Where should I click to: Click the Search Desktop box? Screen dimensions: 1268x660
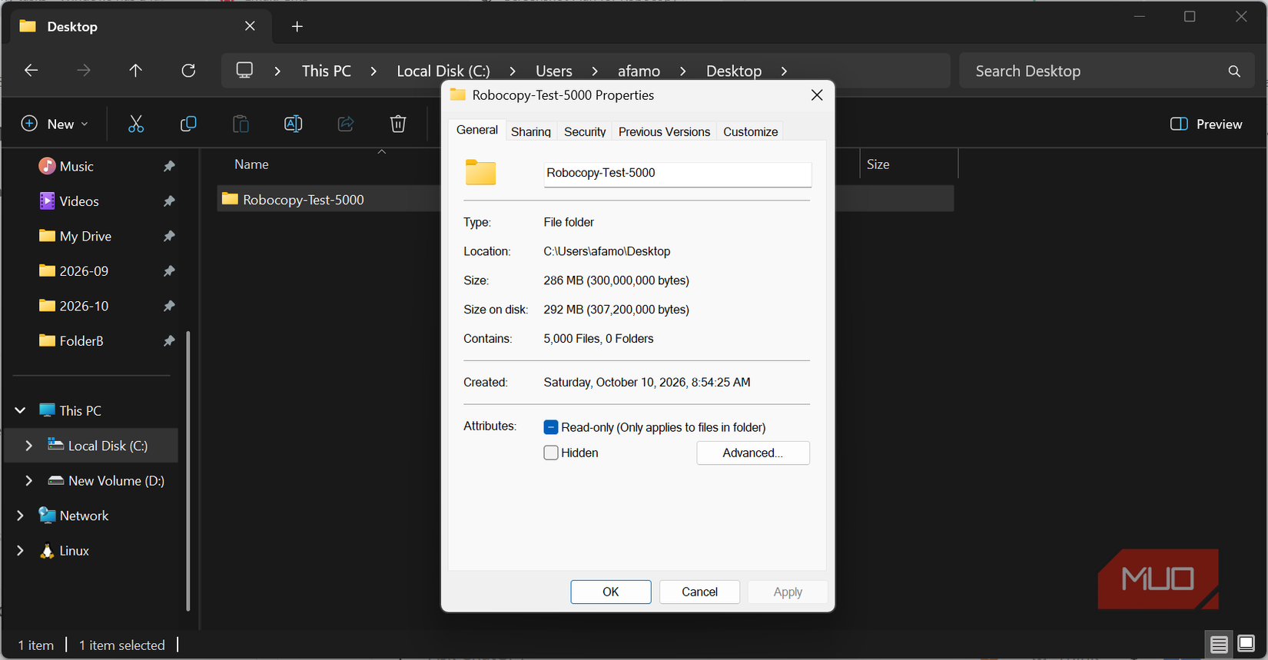[x=1107, y=71]
